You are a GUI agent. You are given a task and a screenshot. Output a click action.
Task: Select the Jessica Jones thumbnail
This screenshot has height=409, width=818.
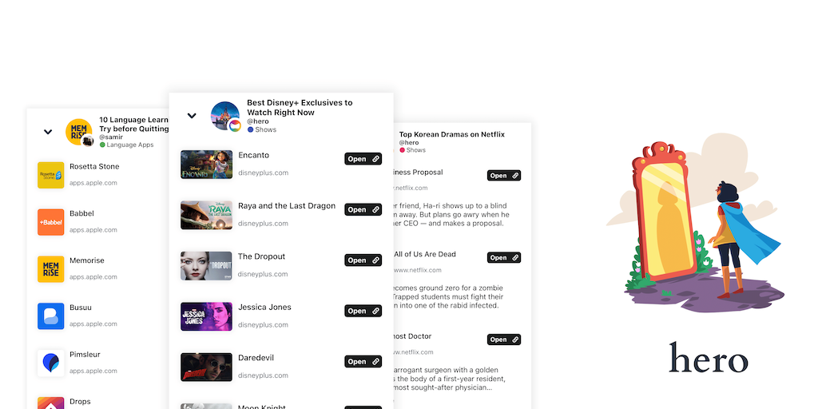click(x=207, y=316)
